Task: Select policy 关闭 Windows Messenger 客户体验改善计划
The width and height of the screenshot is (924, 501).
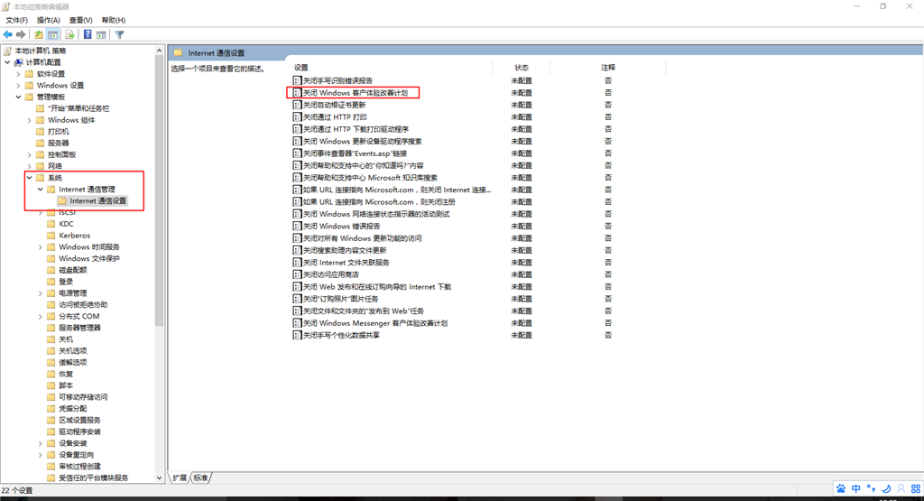Action: tap(375, 323)
